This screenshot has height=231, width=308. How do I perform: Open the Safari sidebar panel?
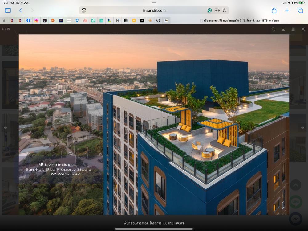pyautogui.click(x=8, y=10)
